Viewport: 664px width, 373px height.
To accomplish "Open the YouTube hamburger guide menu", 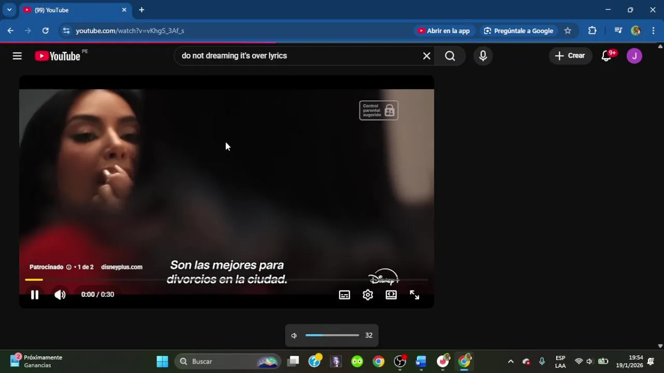I will pyautogui.click(x=17, y=56).
